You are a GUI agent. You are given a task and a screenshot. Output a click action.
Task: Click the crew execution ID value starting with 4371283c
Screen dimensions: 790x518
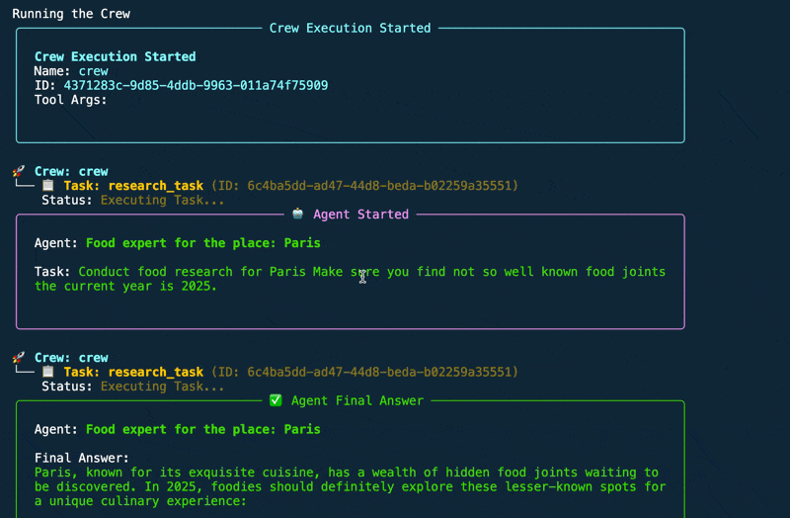click(196, 86)
